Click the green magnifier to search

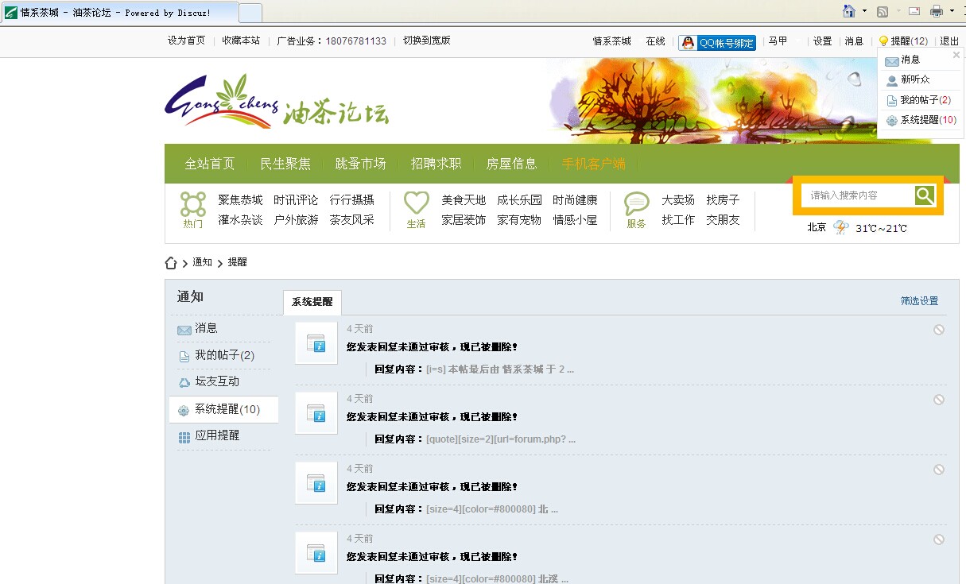tap(925, 195)
